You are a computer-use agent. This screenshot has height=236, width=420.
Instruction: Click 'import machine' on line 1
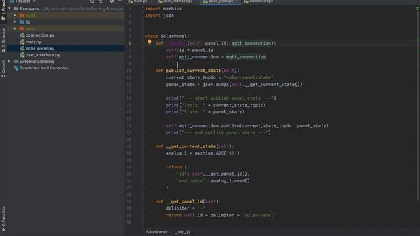tap(163, 9)
